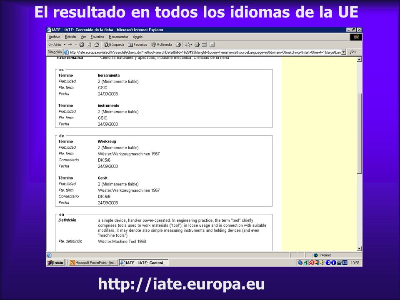Screen dimensions: 400x300
Task: Click the 'DK:5/6' comment under Werkzeug
Action: click(x=104, y=160)
